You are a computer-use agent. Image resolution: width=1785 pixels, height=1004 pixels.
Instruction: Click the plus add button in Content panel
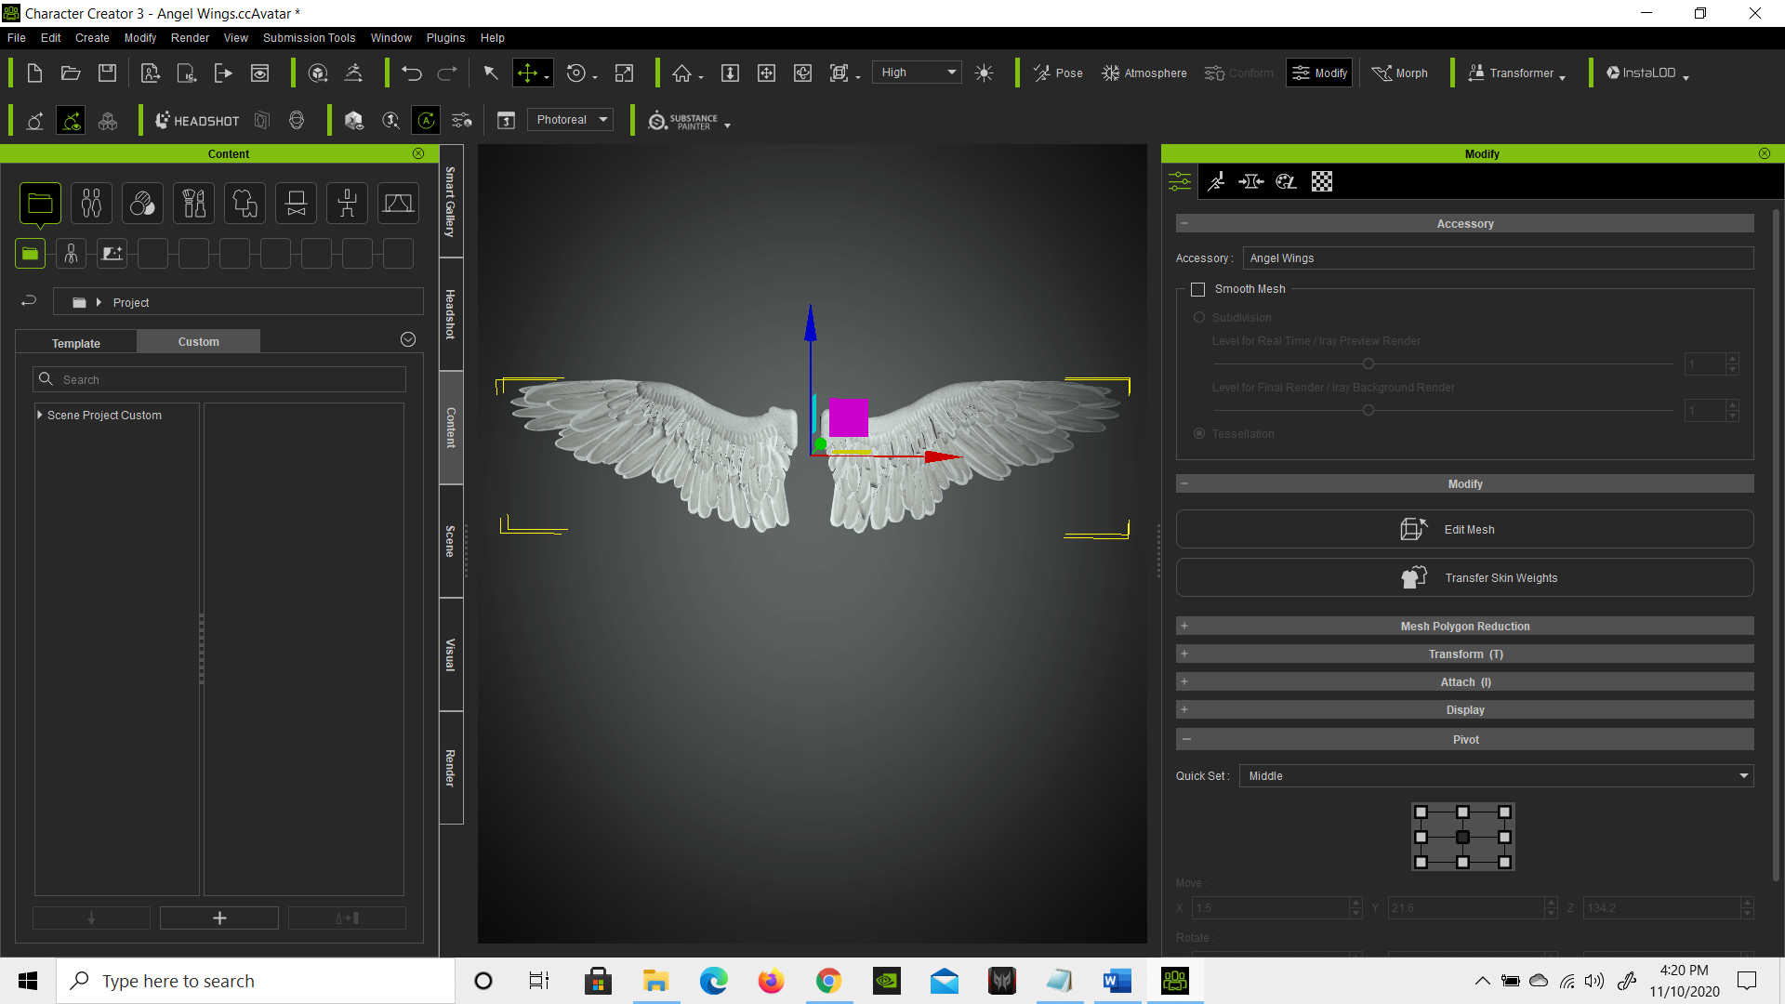(x=219, y=918)
